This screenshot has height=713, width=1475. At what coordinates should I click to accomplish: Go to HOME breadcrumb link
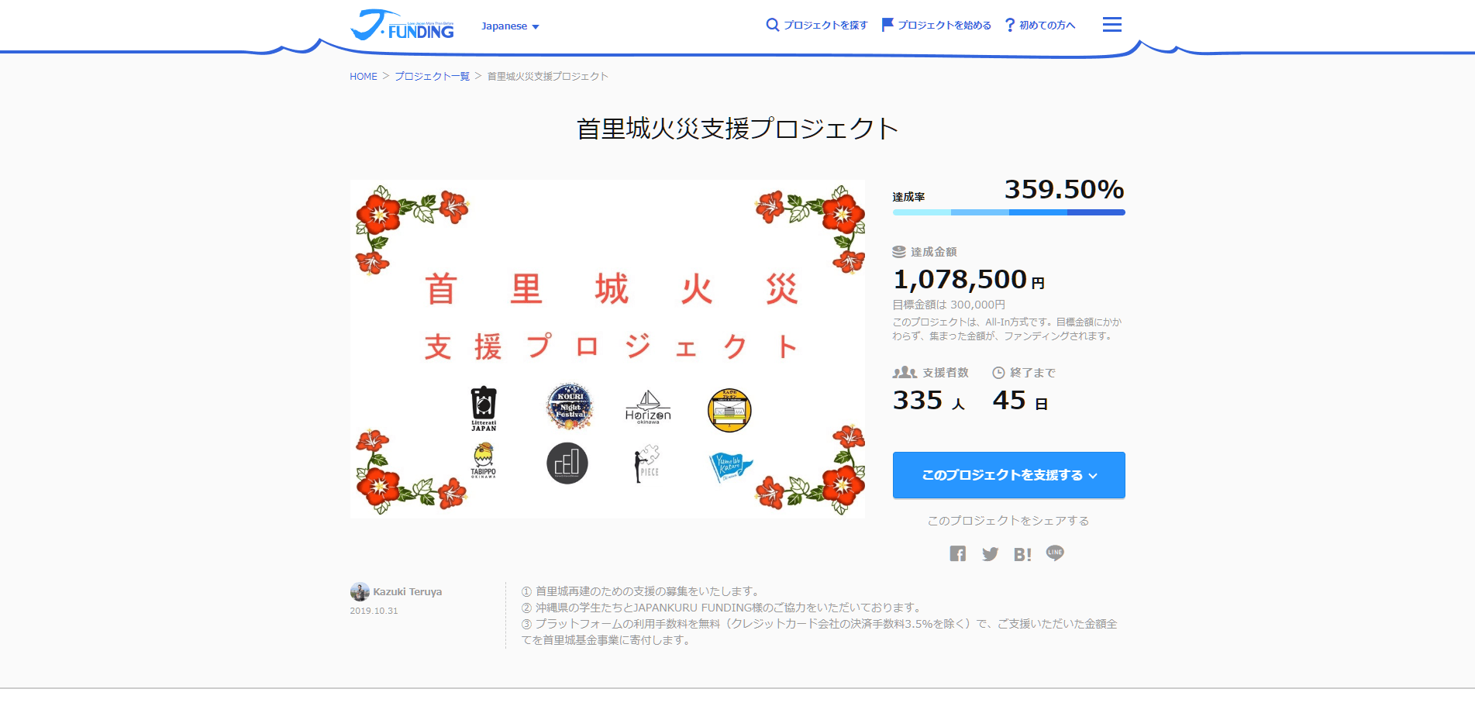click(363, 77)
